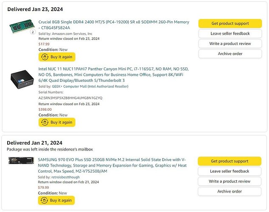The height and width of the screenshot is (212, 269).
Task: Open the Samsung 970 EVO SSD thumbnail
Action: point(21,160)
